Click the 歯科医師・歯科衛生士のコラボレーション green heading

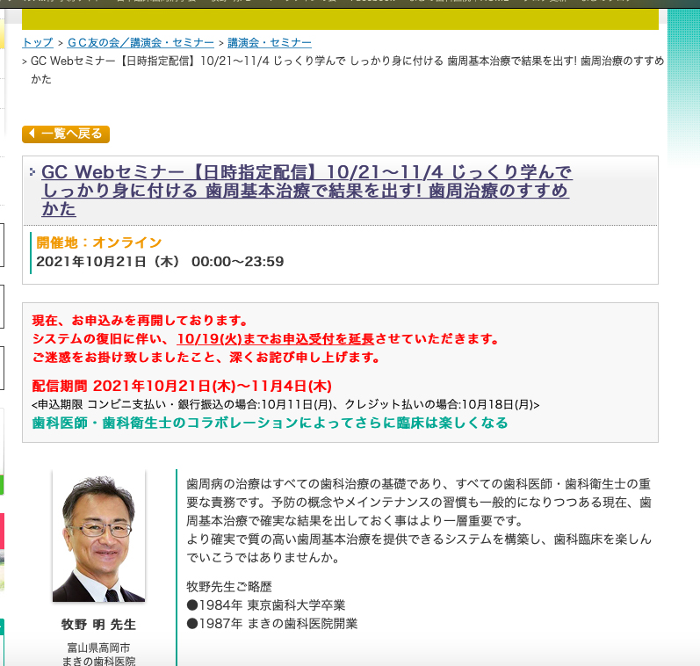271,423
